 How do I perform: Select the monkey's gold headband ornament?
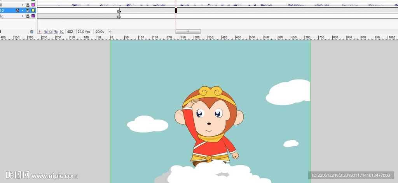click(210, 91)
